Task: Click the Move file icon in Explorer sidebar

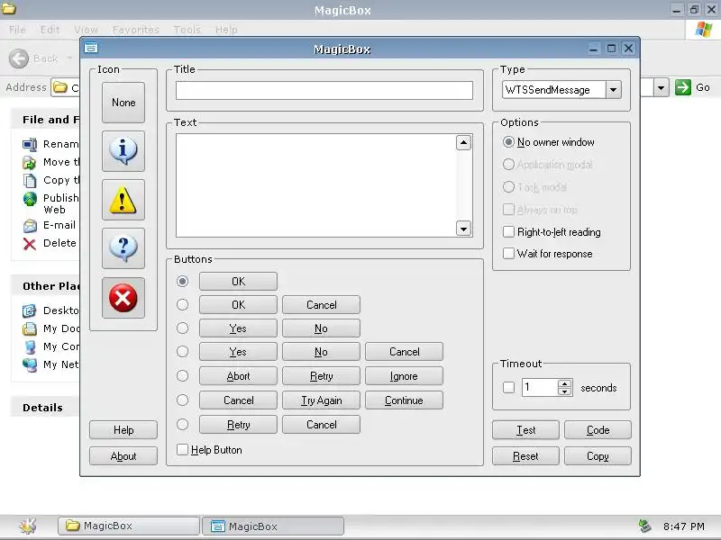Action: 30,163
